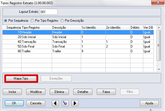Click the scroll up arrow of the table
Screen dimensions: 165x111
159,28
